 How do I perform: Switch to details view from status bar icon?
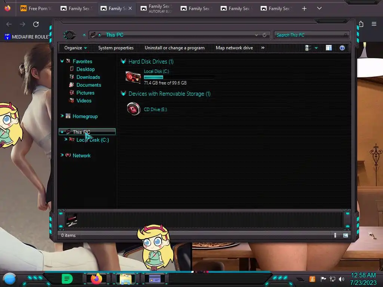pyautogui.click(x=336, y=235)
